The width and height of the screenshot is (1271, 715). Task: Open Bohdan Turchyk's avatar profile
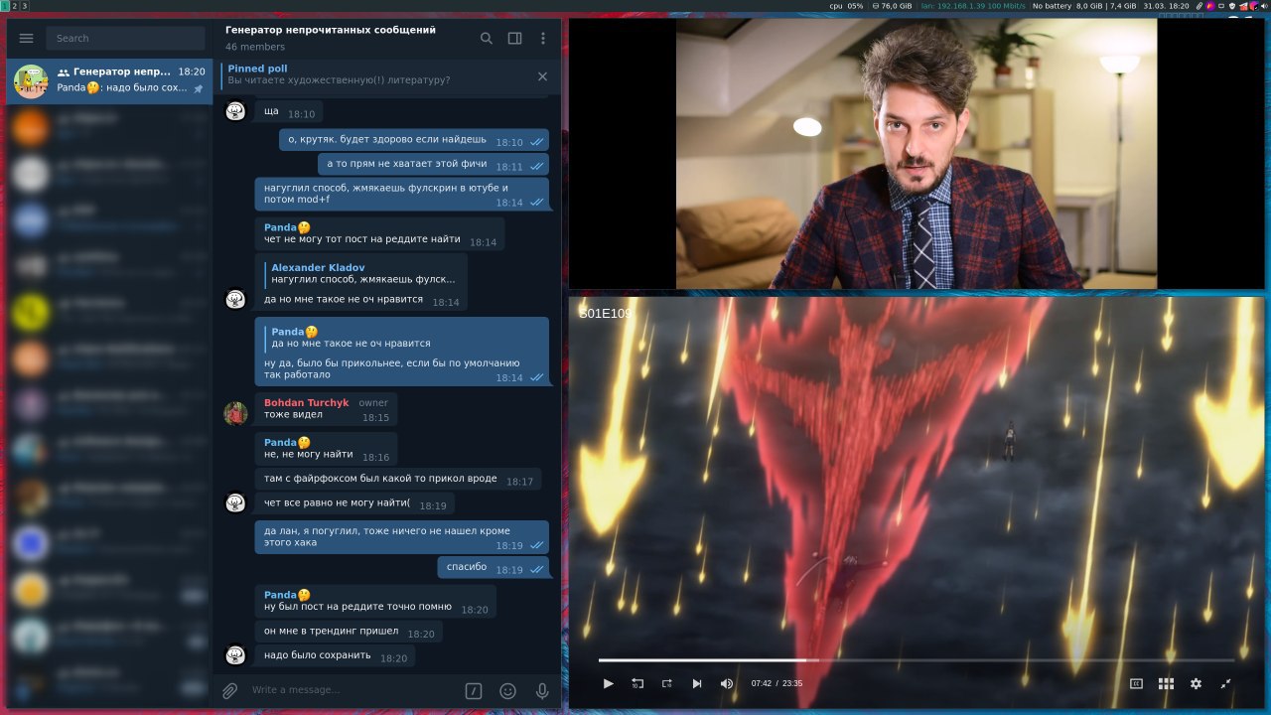pyautogui.click(x=235, y=413)
